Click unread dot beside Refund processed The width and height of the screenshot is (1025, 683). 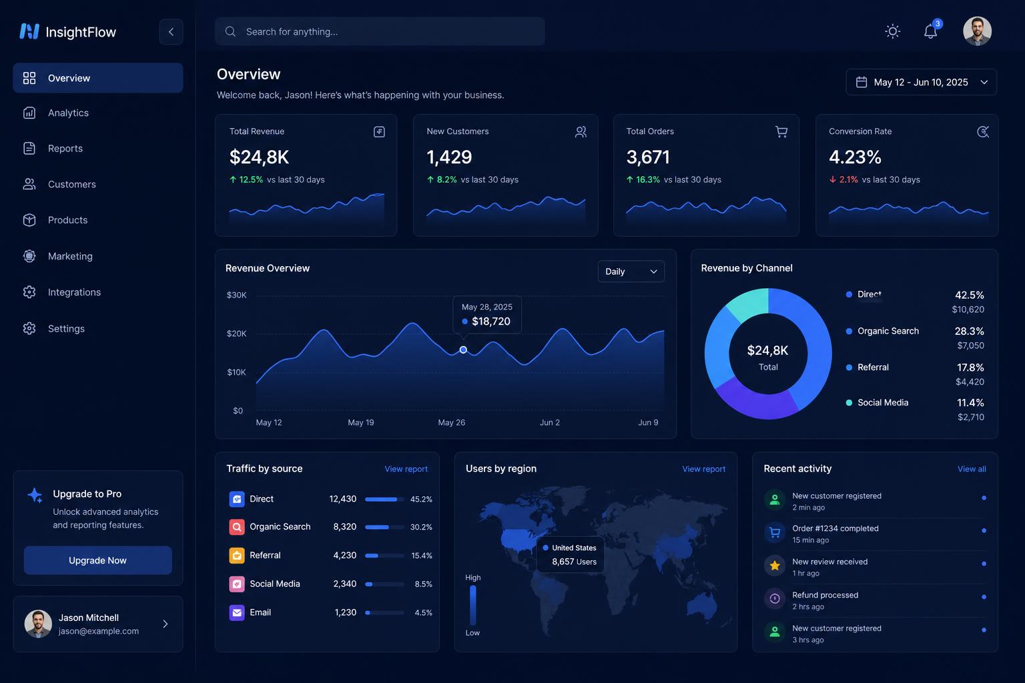pyautogui.click(x=984, y=597)
